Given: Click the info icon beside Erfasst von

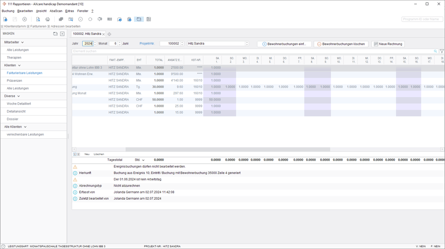Looking at the screenshot, I should (75, 192).
